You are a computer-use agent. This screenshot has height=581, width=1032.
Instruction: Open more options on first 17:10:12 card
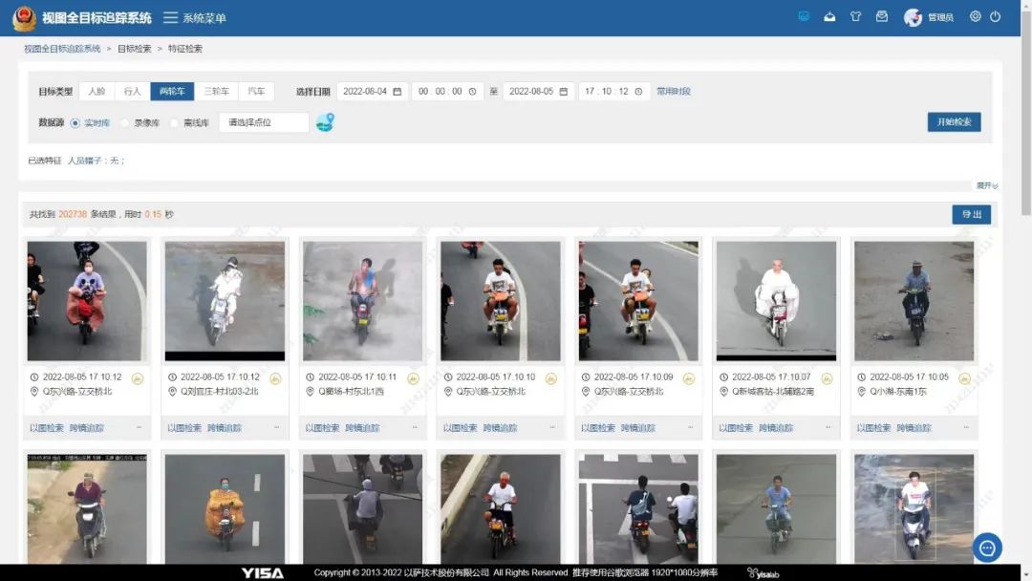coord(139,428)
